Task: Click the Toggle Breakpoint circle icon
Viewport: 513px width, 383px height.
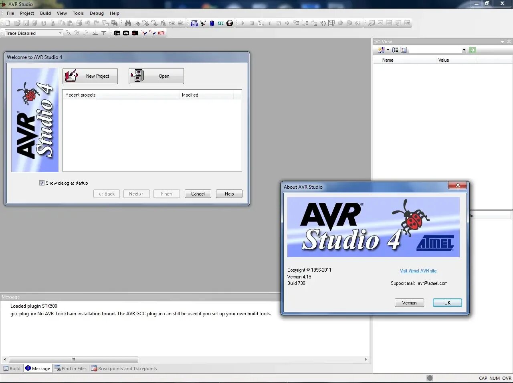Action: pyautogui.click(x=340, y=23)
